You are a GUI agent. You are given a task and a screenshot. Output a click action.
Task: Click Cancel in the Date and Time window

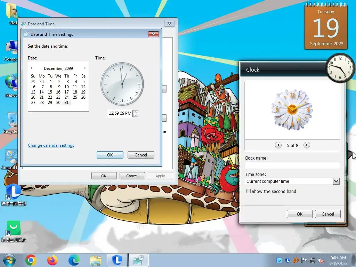[x=132, y=176]
